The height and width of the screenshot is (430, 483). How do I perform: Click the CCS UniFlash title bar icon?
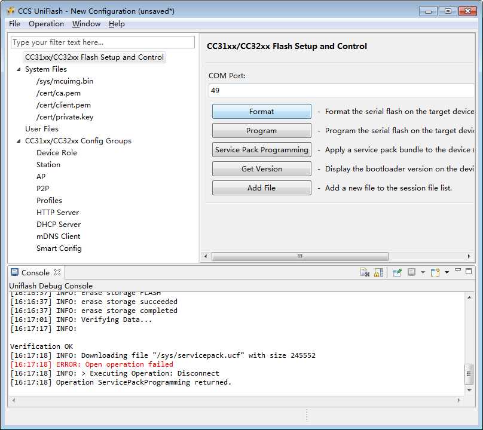(11, 11)
